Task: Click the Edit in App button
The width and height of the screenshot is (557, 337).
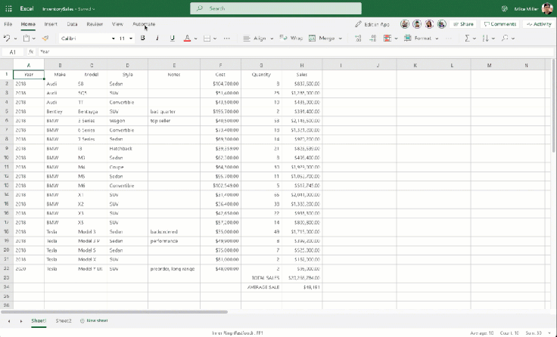Action: [x=372, y=24]
